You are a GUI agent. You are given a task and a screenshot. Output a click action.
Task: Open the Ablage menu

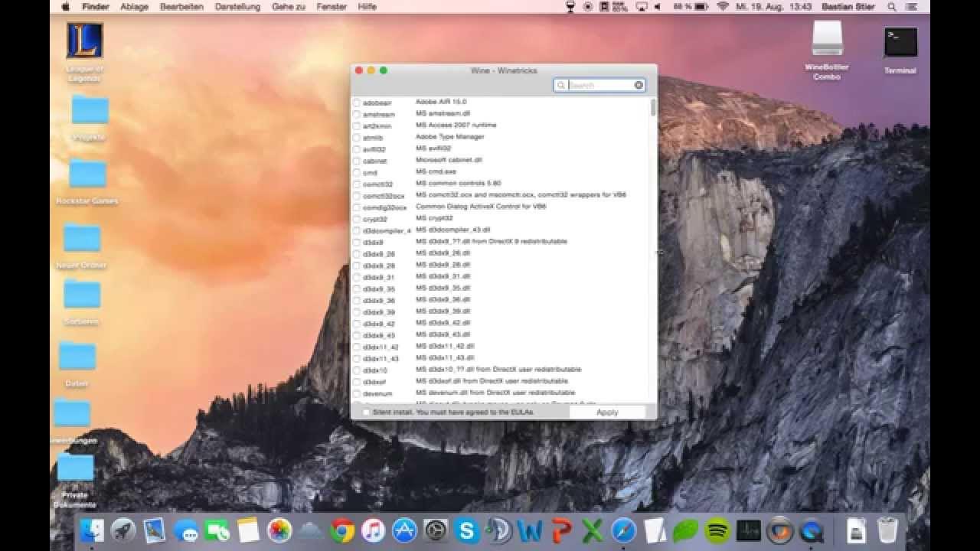[134, 7]
